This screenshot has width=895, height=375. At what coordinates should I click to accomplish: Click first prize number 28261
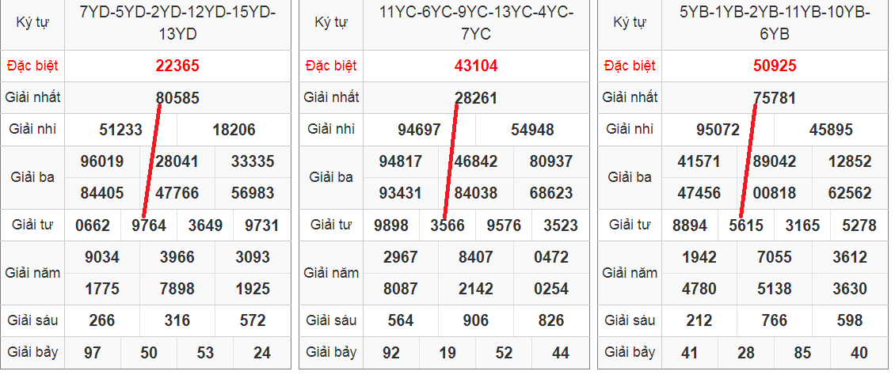476,99
